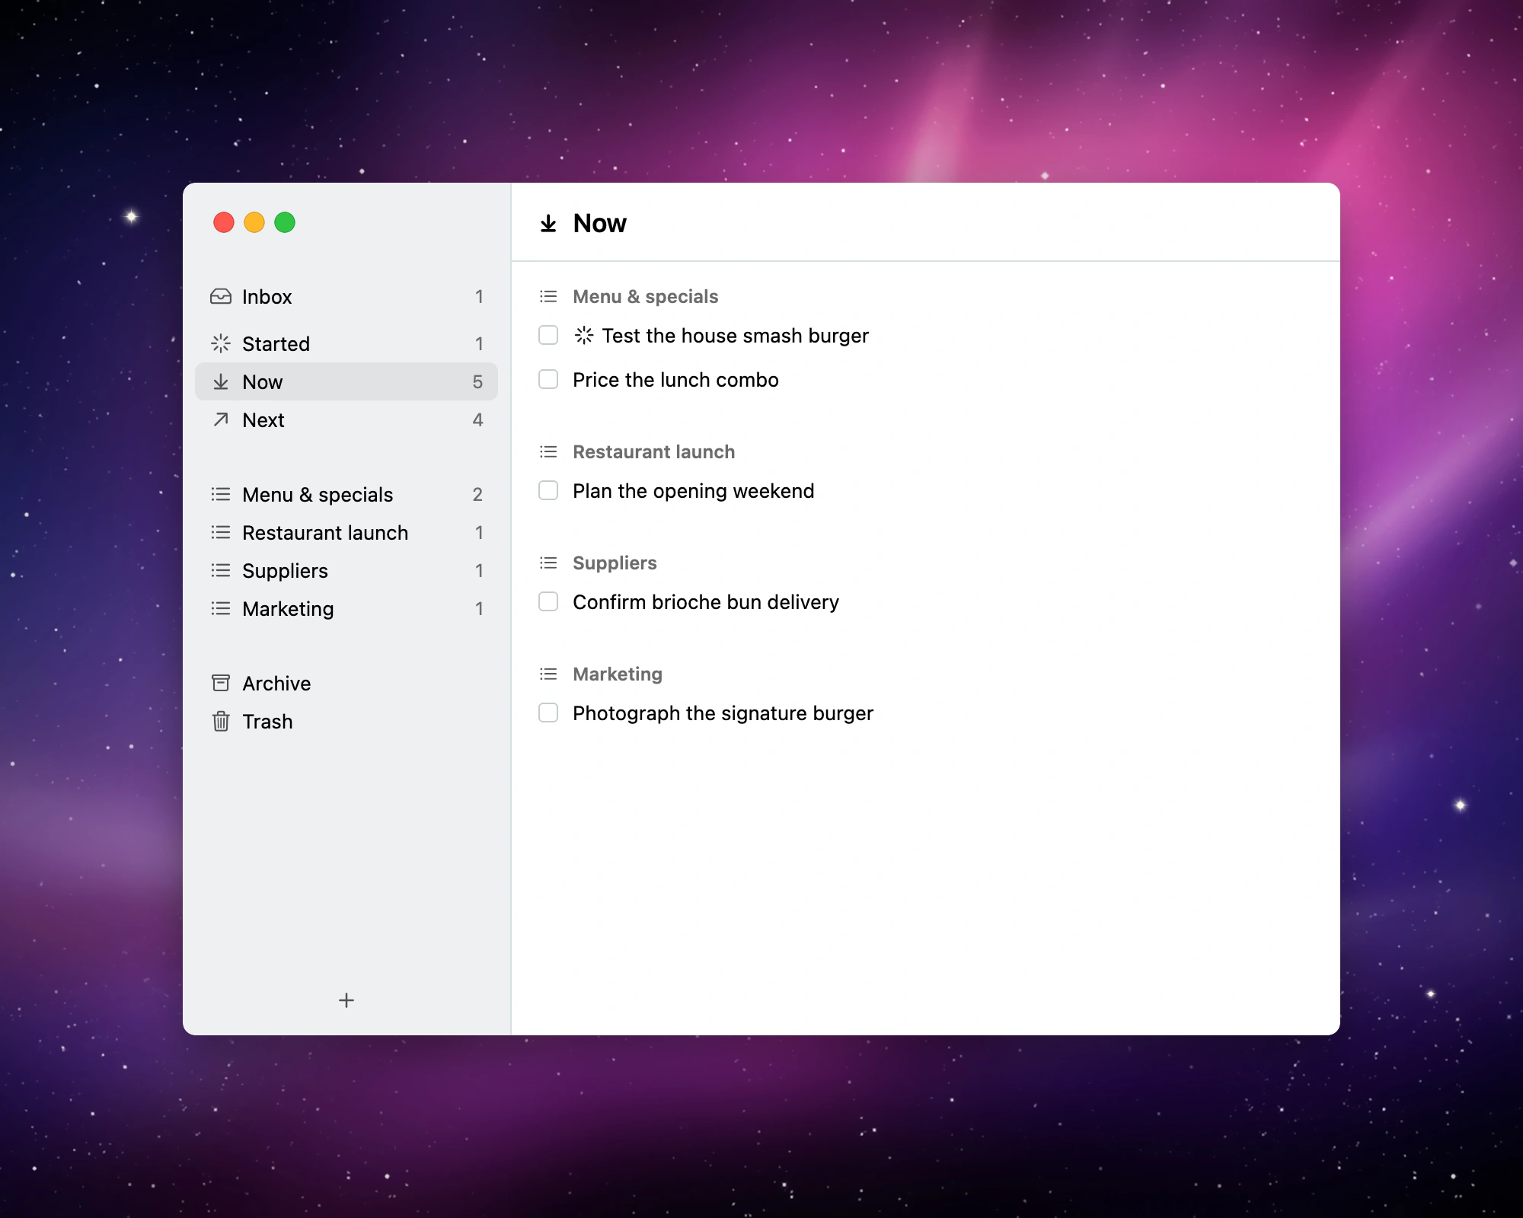Click the started indicator on smash burger task
Screen dimensions: 1523x1218
pyautogui.click(x=584, y=335)
